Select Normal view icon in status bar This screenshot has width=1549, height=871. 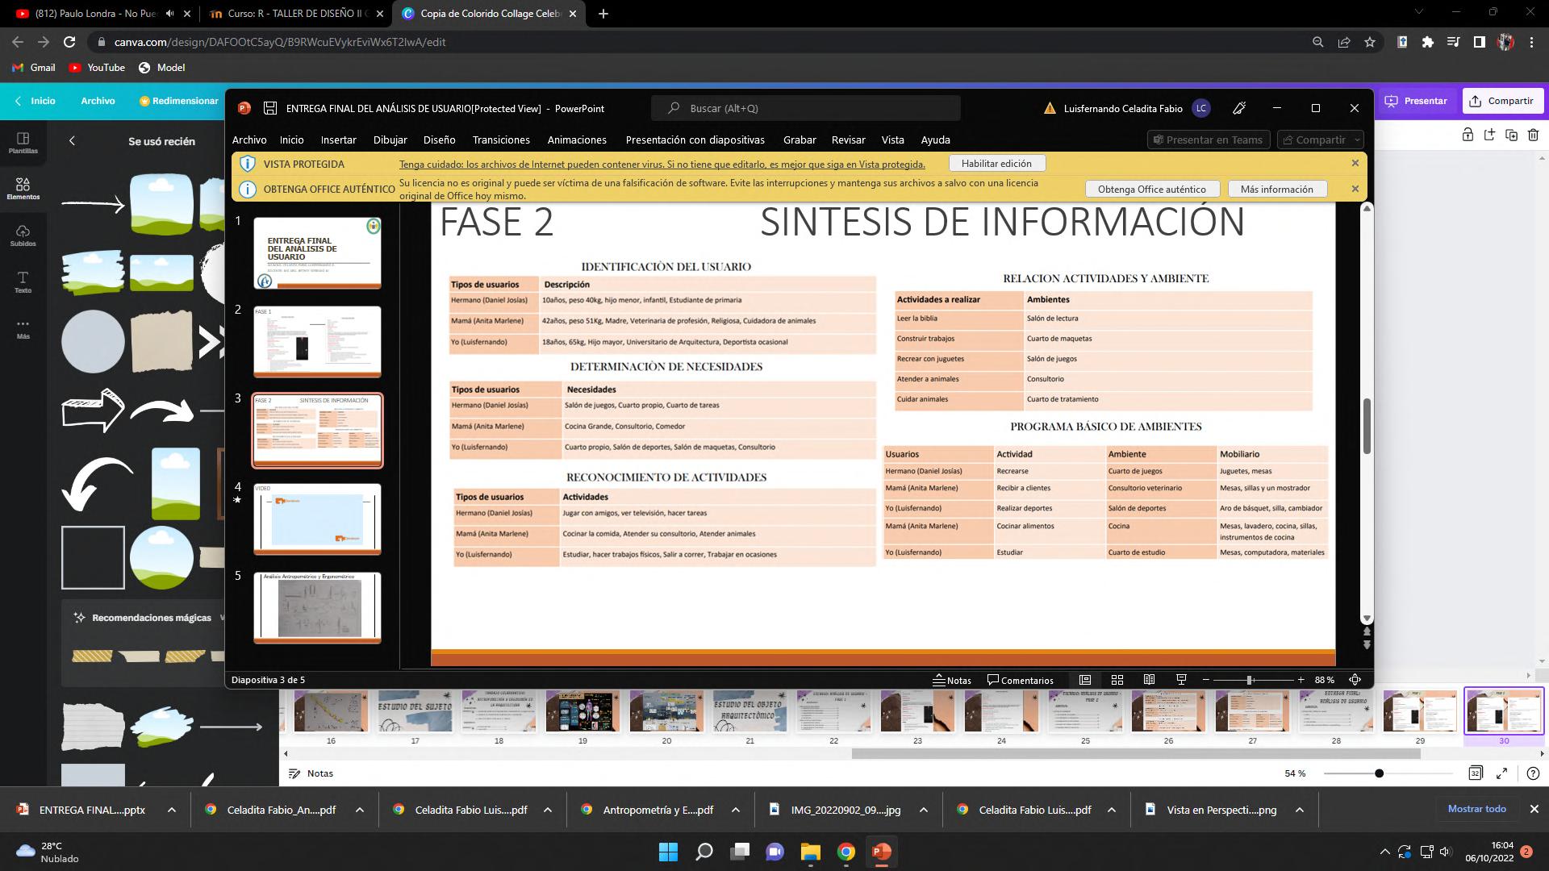point(1085,680)
